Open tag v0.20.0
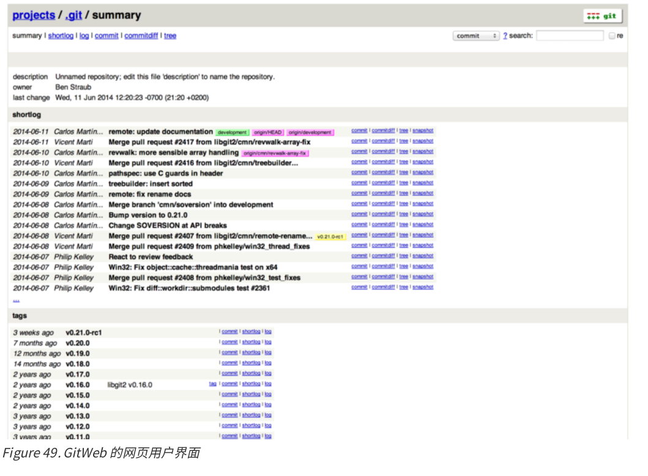 78,343
